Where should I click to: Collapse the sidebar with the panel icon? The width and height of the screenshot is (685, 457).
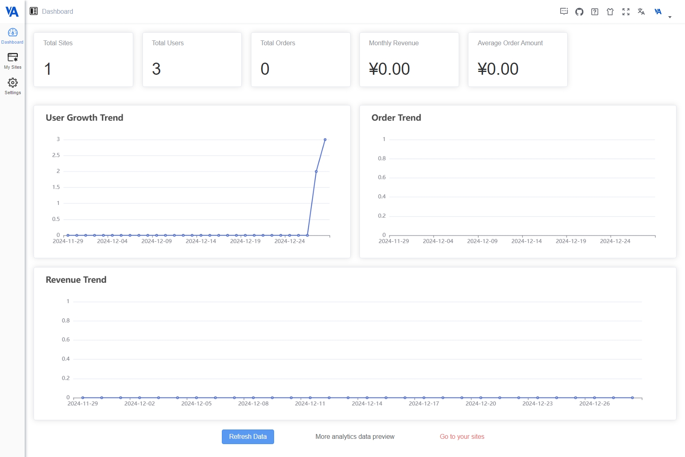pyautogui.click(x=34, y=11)
